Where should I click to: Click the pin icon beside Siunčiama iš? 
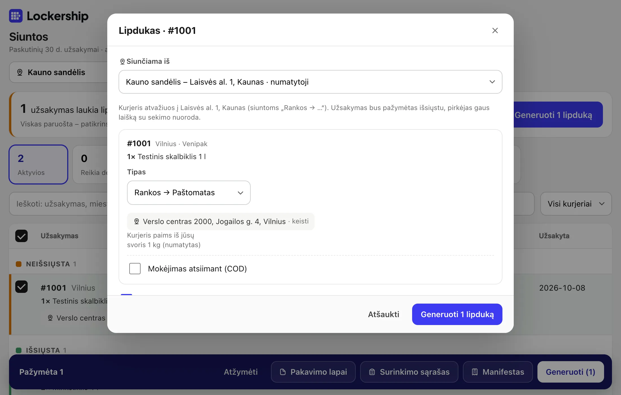[x=122, y=62]
